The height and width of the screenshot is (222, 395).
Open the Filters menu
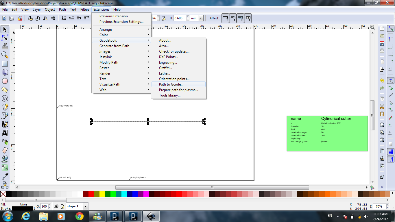click(85, 10)
